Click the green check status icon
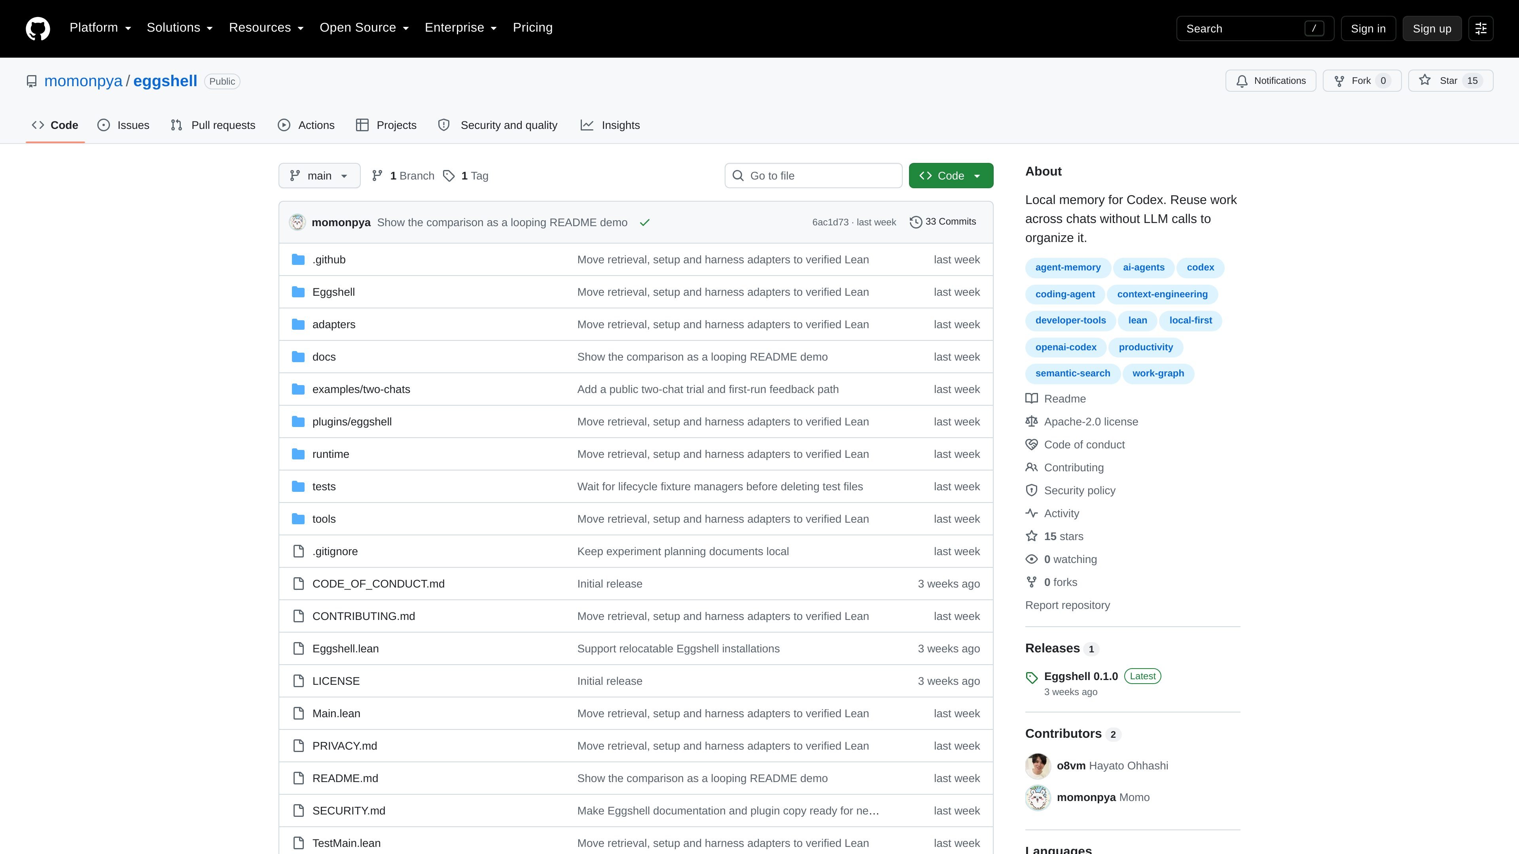The height and width of the screenshot is (854, 1519). [644, 223]
